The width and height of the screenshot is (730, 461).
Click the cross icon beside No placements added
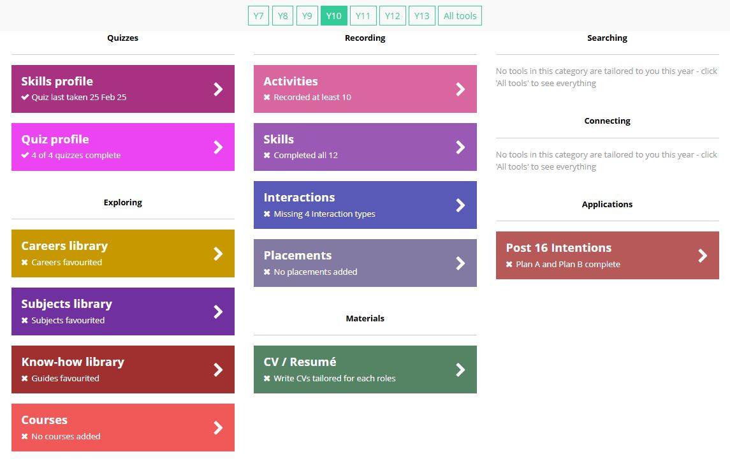click(x=267, y=272)
